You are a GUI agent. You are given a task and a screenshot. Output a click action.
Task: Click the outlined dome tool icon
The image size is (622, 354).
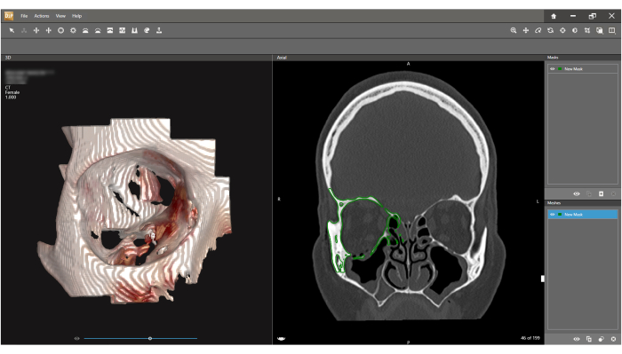(x=98, y=30)
